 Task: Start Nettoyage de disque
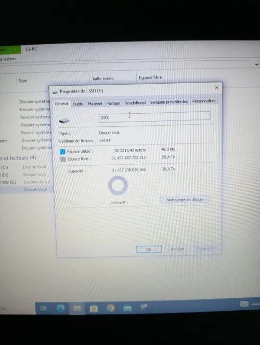185,200
